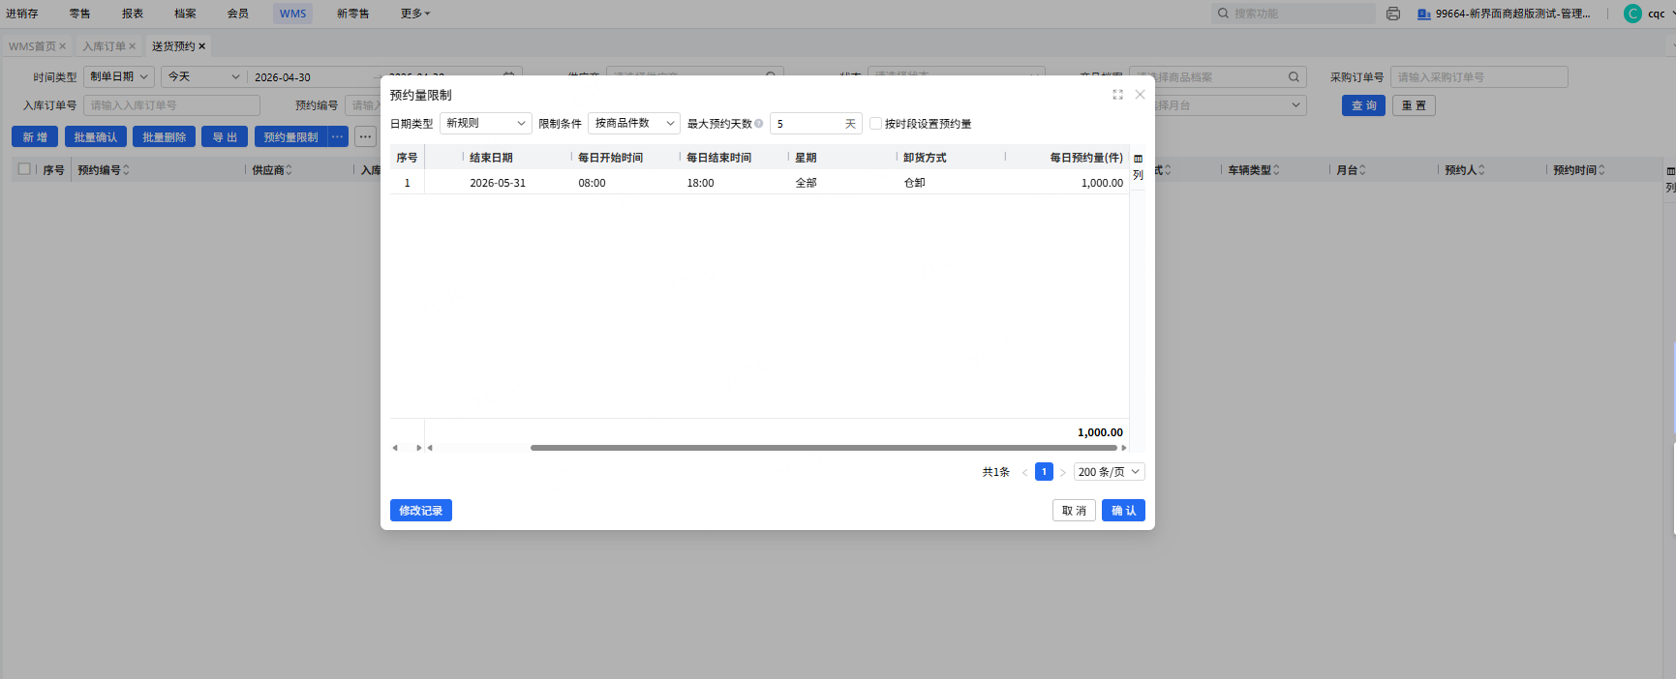This screenshot has height=679, width=1676.
Task: Click the horizontal scrollbar thumb in table
Action: [823, 448]
